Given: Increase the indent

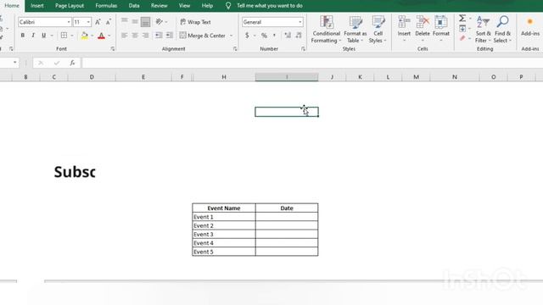Looking at the screenshot, I should coord(170,36).
